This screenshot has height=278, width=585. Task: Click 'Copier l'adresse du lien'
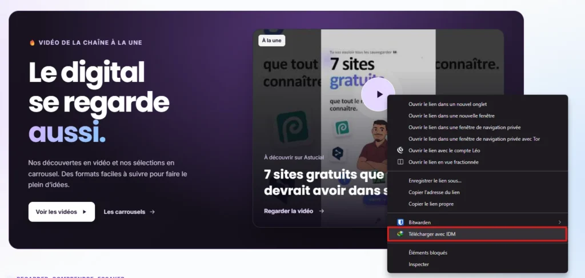477,192
